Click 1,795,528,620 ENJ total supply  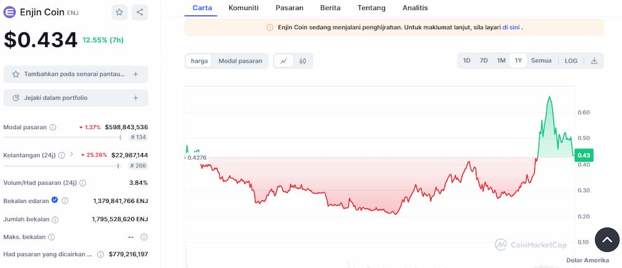pyautogui.click(x=120, y=219)
